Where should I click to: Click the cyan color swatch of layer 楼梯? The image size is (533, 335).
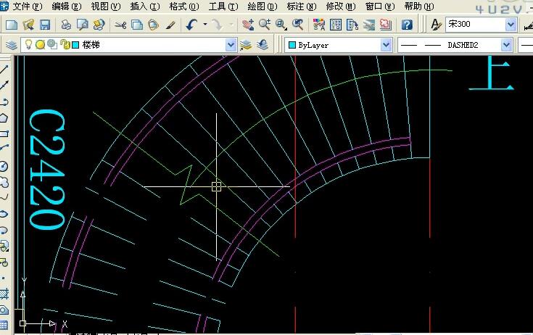76,45
